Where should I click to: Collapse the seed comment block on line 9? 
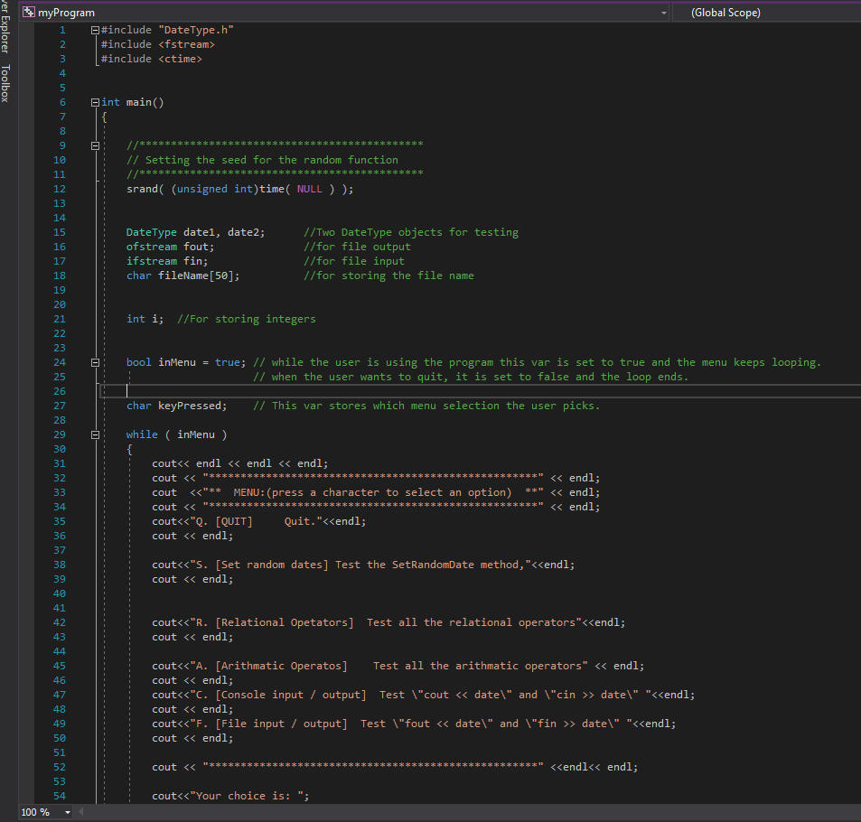click(95, 145)
